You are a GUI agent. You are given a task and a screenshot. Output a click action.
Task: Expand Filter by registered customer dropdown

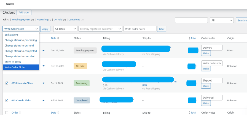pyautogui.click(x=100, y=29)
